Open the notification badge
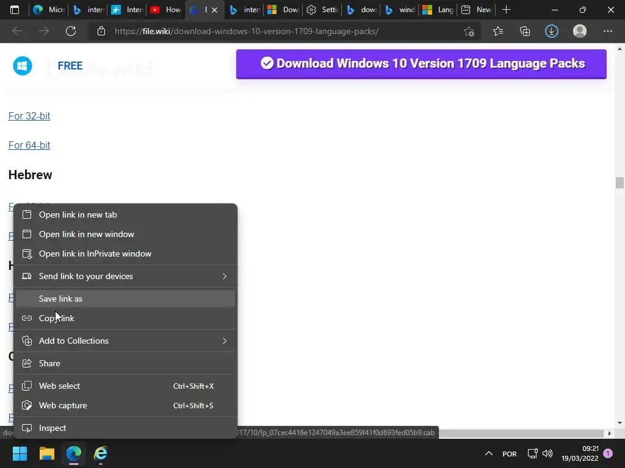 608,453
